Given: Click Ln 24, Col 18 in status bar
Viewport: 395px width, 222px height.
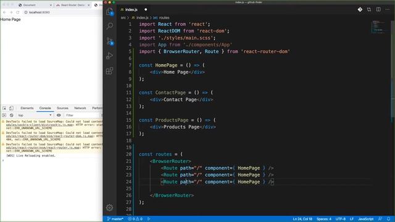Looking at the screenshot, I should click(302, 219).
